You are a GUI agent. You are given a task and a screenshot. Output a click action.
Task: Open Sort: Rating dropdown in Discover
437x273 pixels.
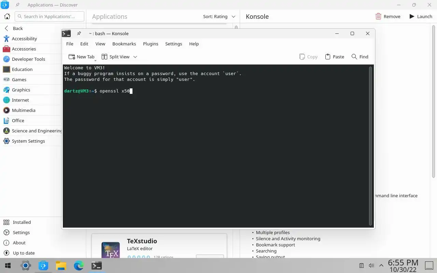pos(219,16)
